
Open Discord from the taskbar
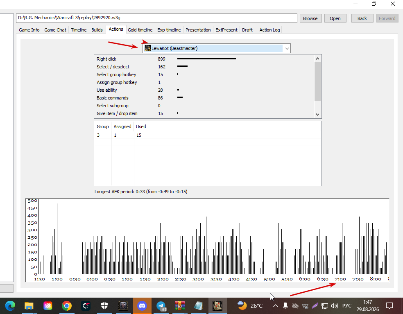click(x=142, y=306)
